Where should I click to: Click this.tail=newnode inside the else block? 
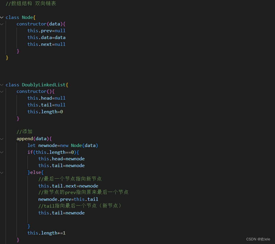[62, 213]
